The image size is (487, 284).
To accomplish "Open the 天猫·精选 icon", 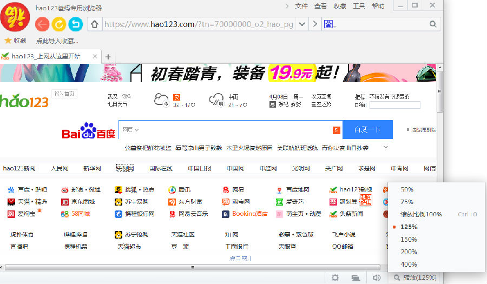I will [x=11, y=202].
